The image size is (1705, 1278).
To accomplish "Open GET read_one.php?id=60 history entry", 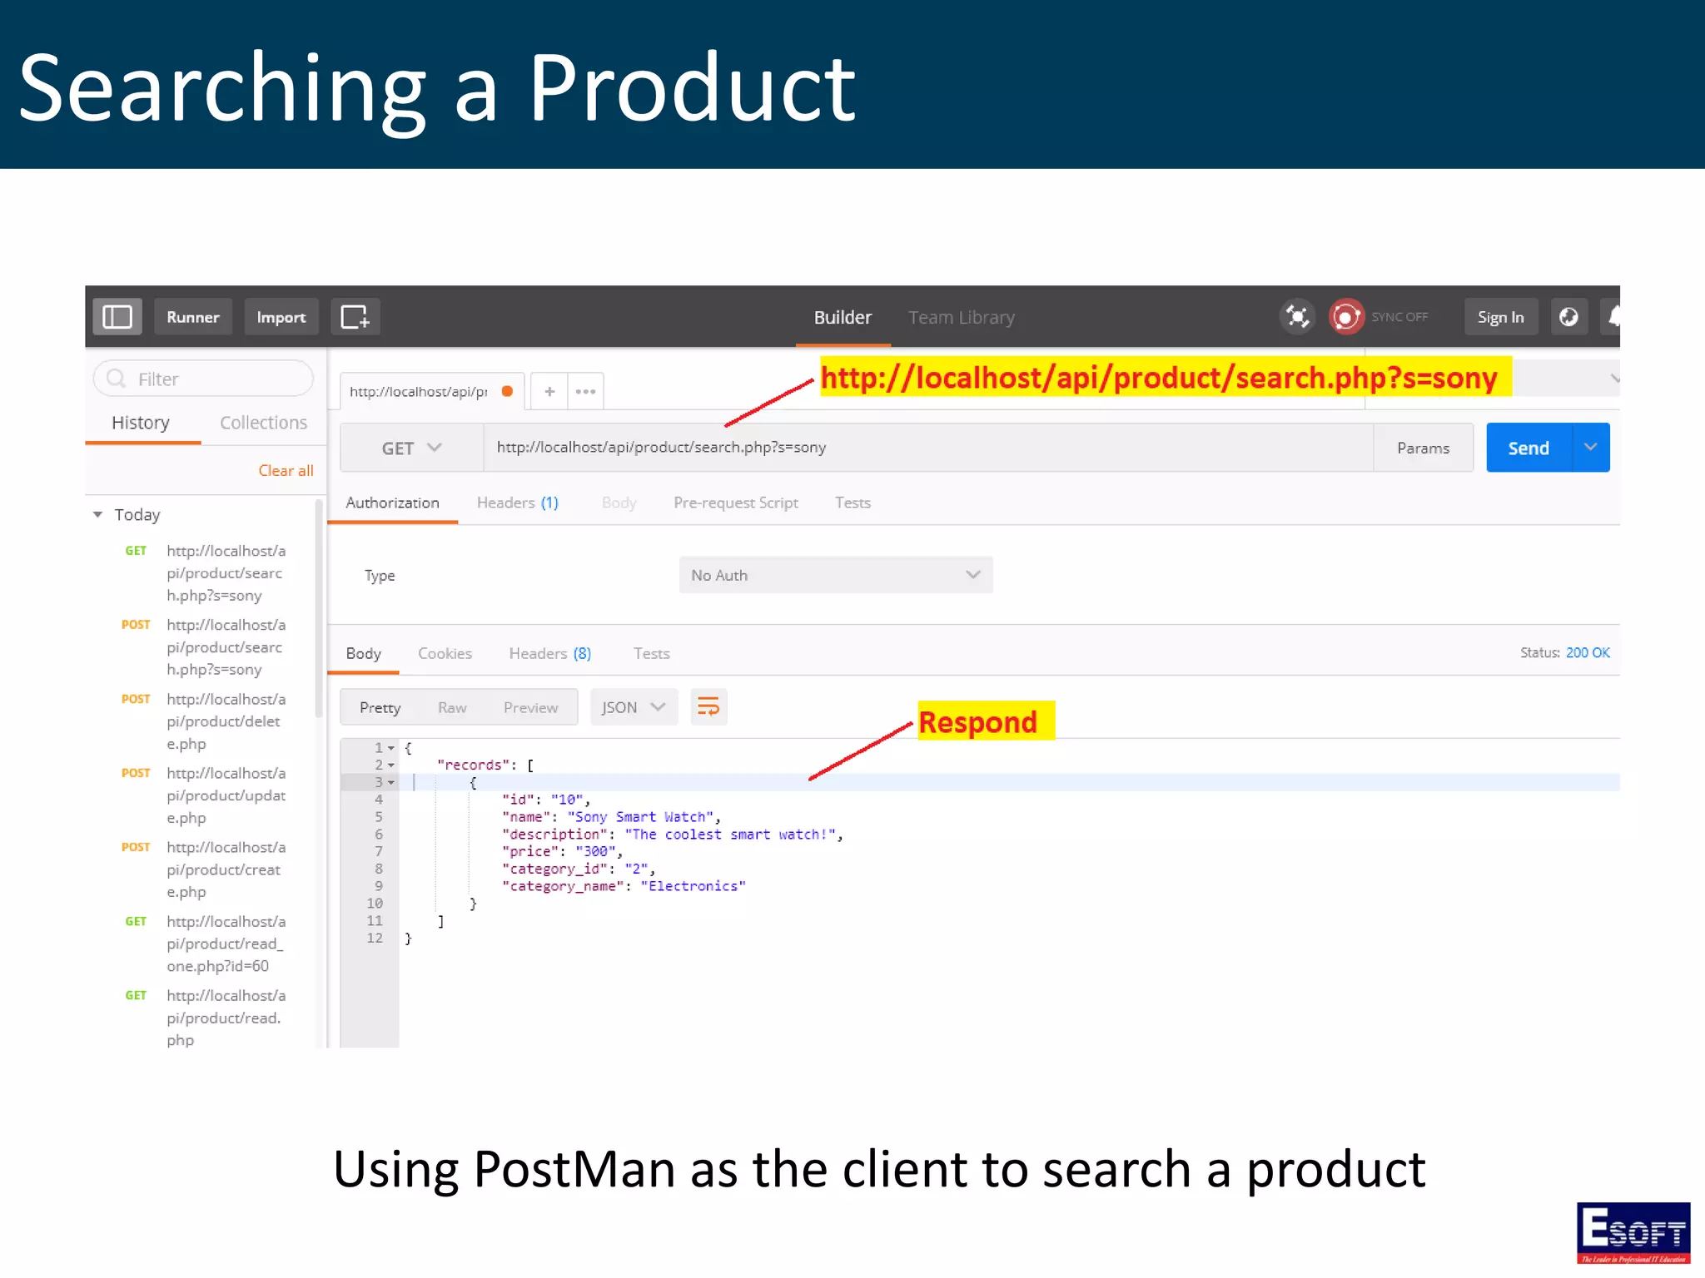I will pyautogui.click(x=206, y=944).
